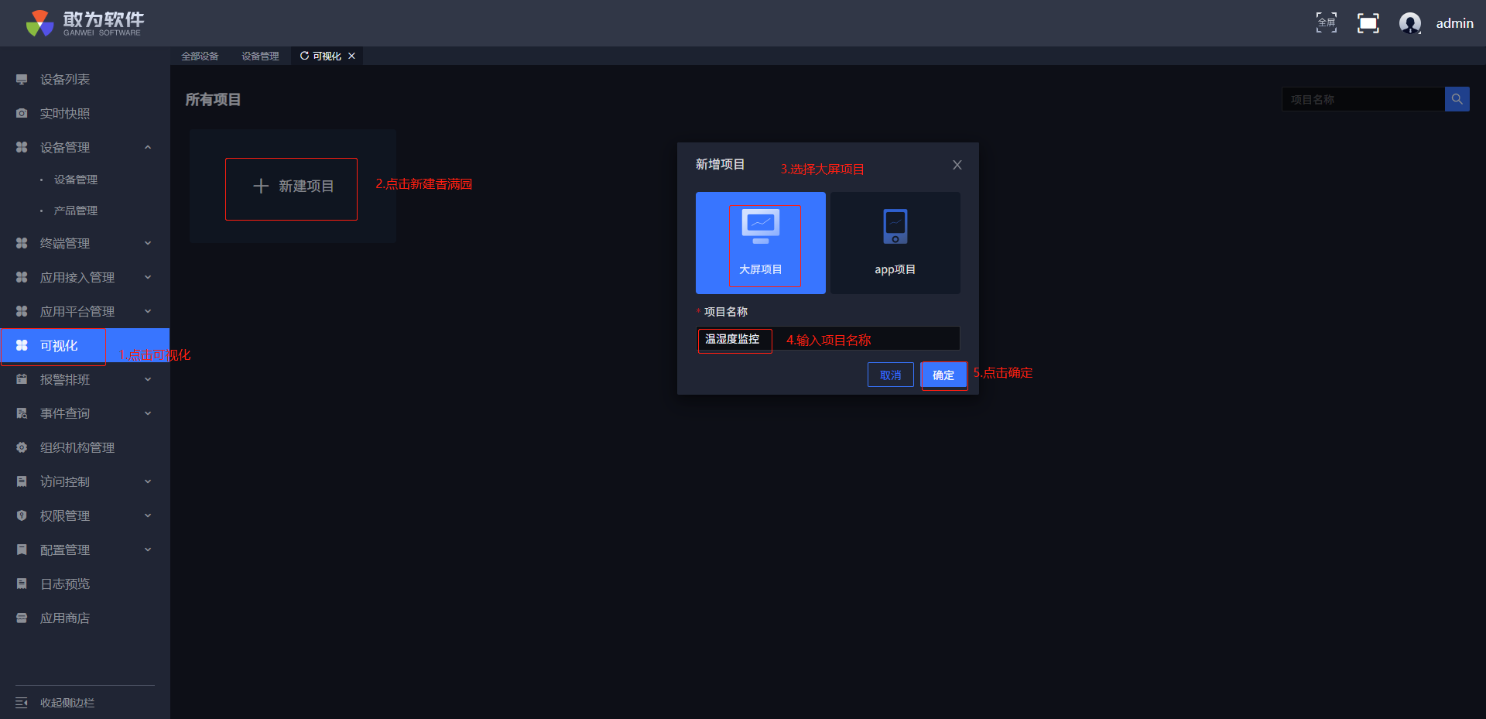
Task: Collapse the 设备管理 menu chevron
Action: click(x=148, y=148)
